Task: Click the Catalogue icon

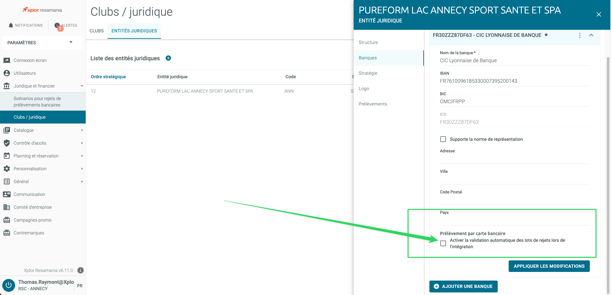Action: tap(7, 130)
